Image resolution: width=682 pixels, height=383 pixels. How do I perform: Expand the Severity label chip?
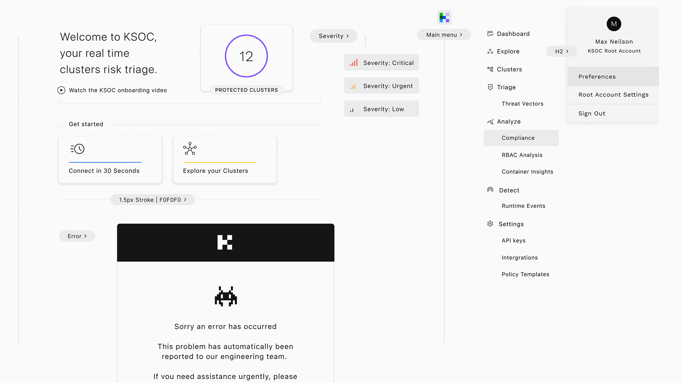(334, 36)
